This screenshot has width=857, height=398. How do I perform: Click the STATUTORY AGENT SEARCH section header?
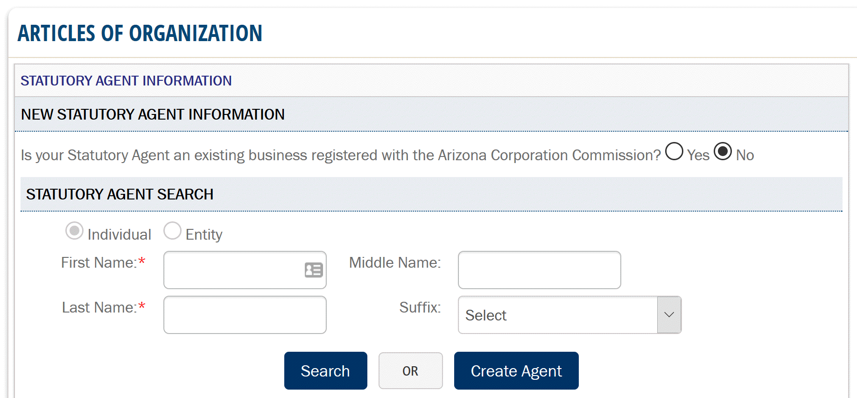click(x=119, y=194)
